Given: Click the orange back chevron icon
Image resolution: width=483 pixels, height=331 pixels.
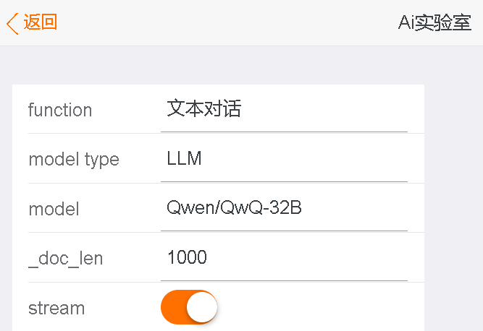Looking at the screenshot, I should point(12,23).
